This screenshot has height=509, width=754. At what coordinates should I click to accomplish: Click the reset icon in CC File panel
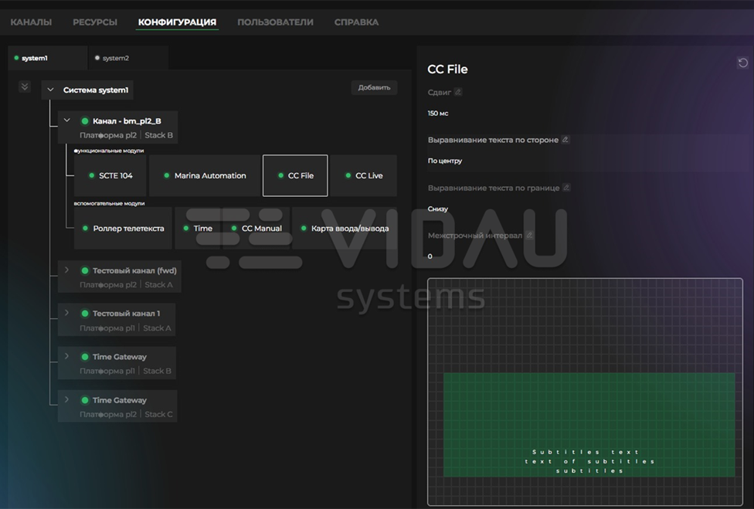(x=742, y=63)
